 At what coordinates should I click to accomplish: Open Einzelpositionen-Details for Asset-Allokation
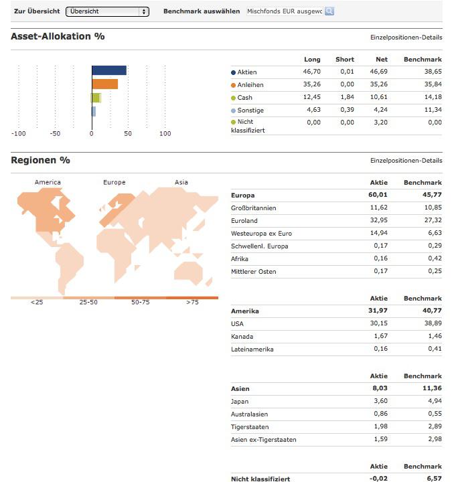point(406,37)
